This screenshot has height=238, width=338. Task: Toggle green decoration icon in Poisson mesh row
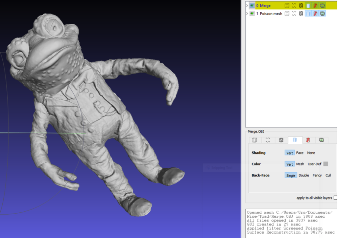pyautogui.click(x=322, y=14)
